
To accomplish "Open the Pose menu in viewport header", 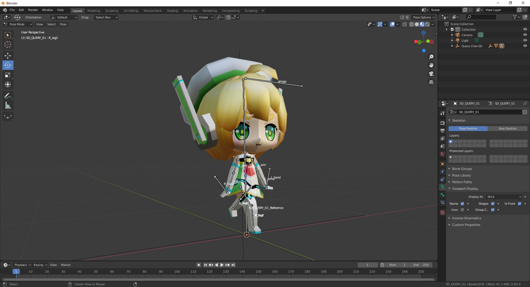I will [63, 24].
